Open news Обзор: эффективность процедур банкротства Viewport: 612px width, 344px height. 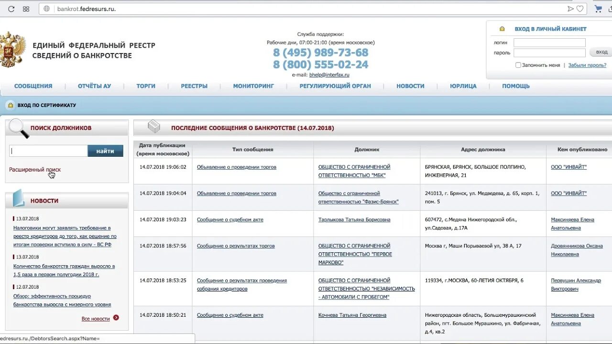click(x=62, y=301)
